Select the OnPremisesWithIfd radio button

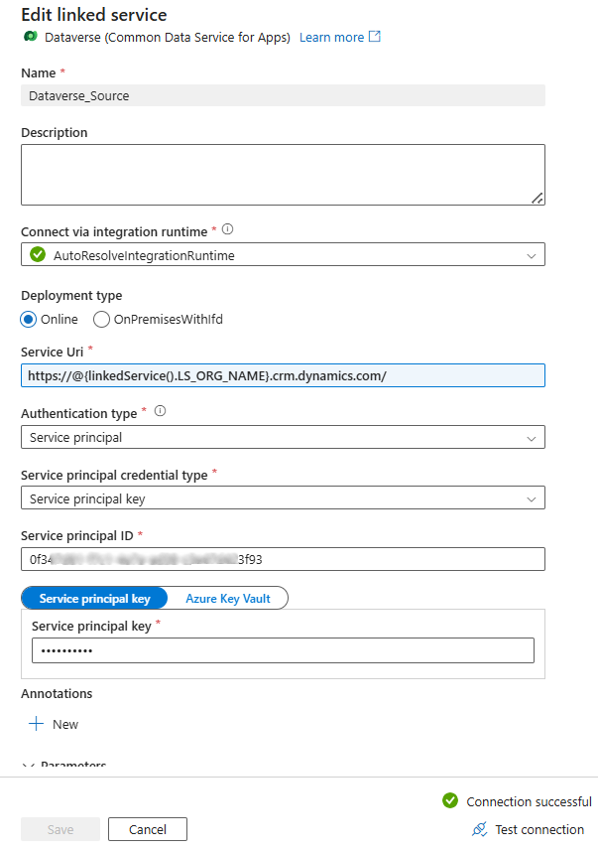coord(101,319)
